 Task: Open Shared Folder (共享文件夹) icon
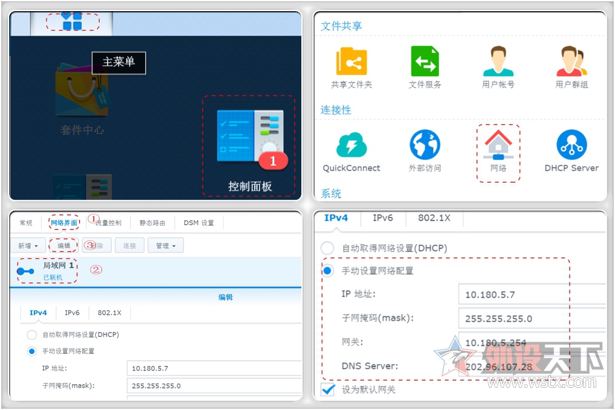coord(351,61)
